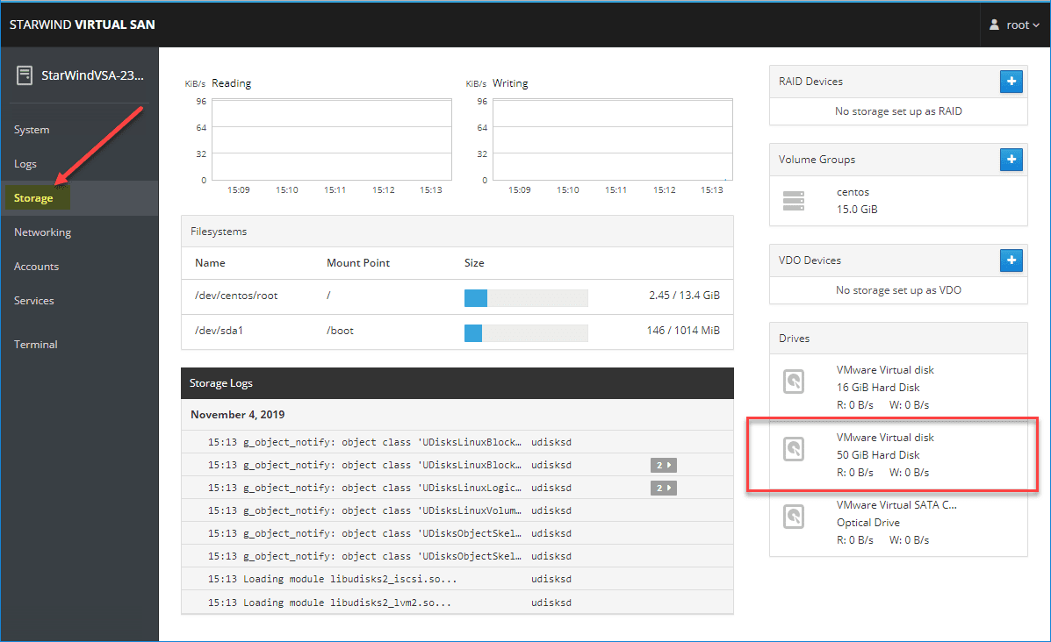Add a new RAID device with plus button

coord(1011,82)
